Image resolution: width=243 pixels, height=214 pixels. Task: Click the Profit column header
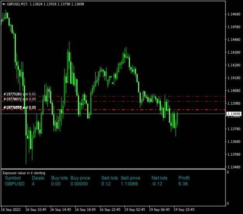[184, 178]
